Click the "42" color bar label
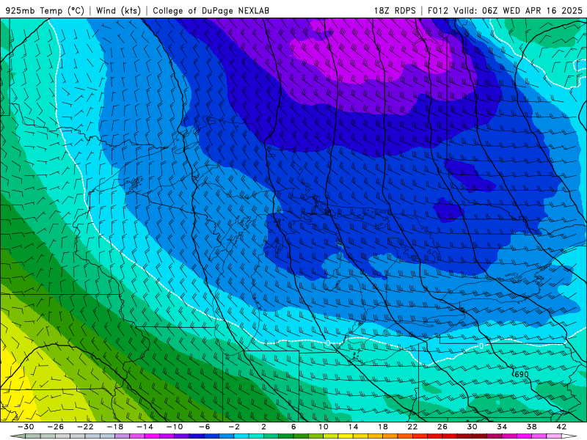587x440 pixels. click(561, 427)
